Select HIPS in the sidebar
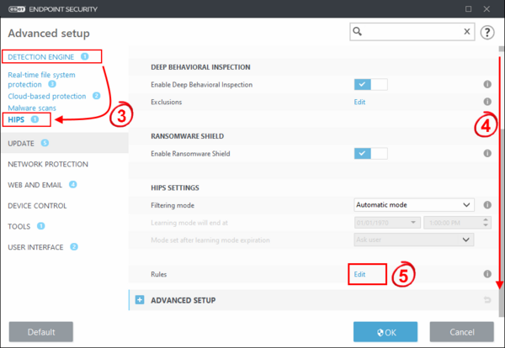 16,120
